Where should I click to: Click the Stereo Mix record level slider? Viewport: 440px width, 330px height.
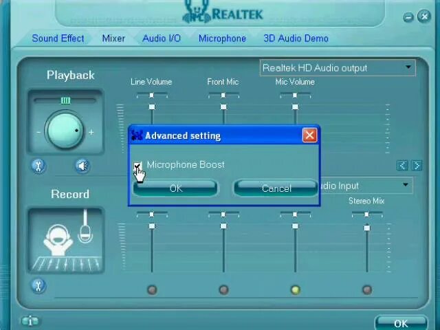[367, 228]
